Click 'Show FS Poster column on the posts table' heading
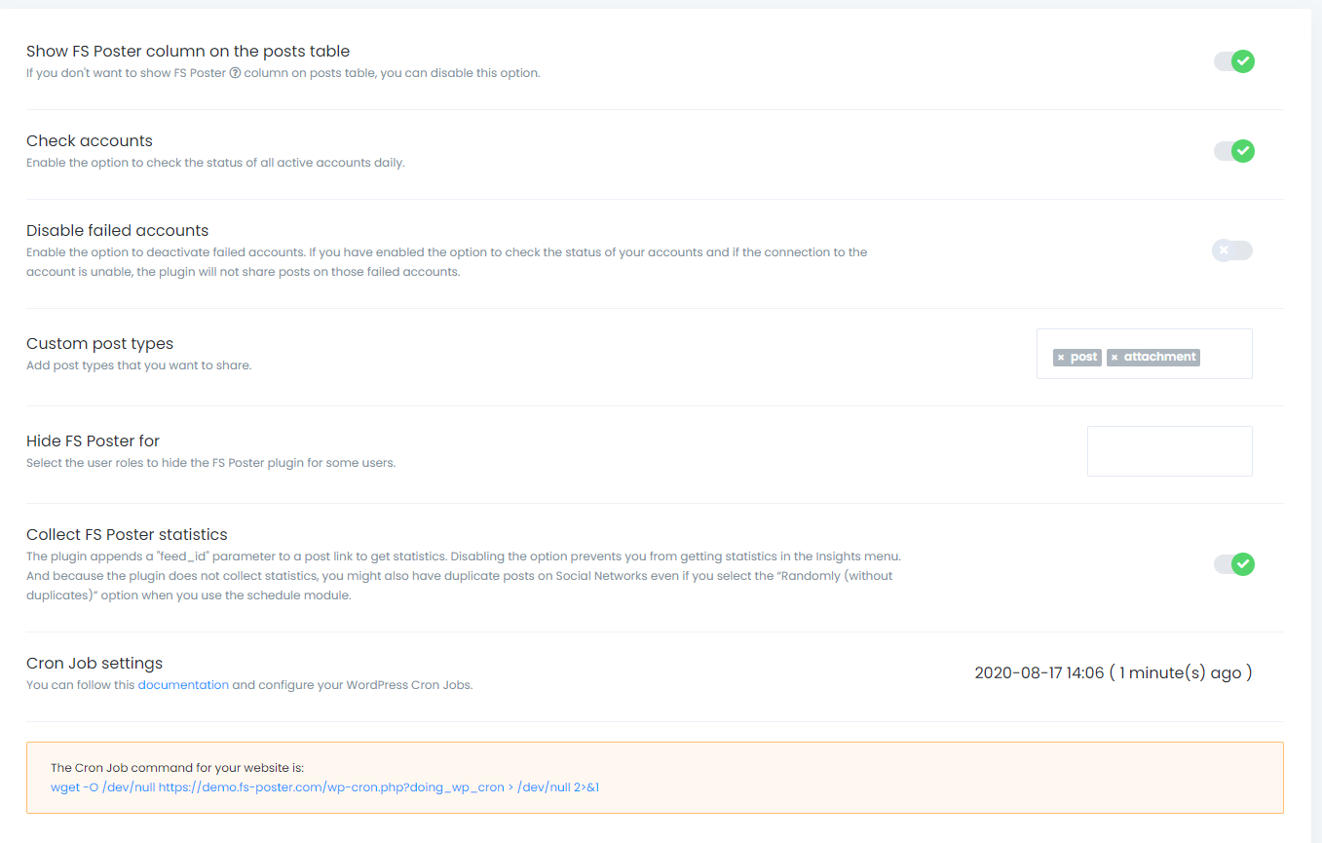1322x843 pixels. (188, 51)
